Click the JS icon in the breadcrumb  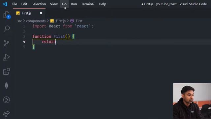coord(52,21)
